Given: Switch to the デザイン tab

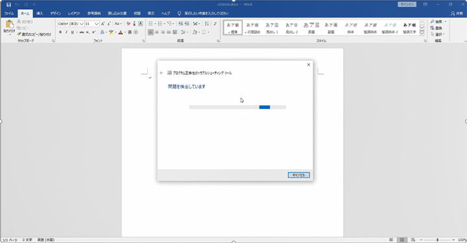Looking at the screenshot, I should coord(55,14).
